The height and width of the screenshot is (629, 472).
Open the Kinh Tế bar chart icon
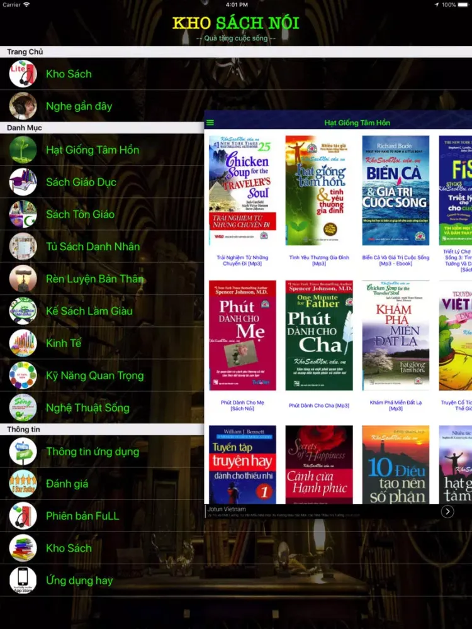(x=23, y=343)
